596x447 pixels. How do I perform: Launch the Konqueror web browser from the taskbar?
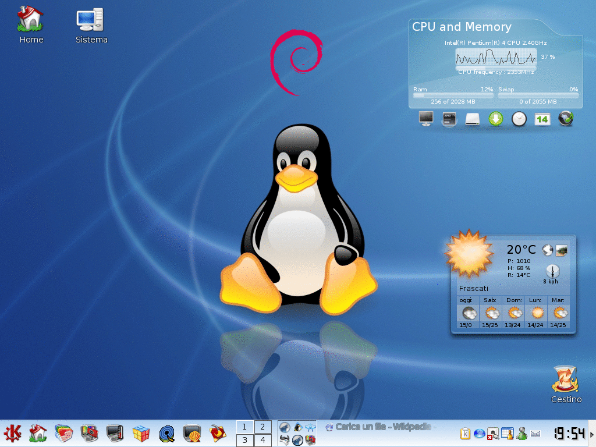point(167,434)
